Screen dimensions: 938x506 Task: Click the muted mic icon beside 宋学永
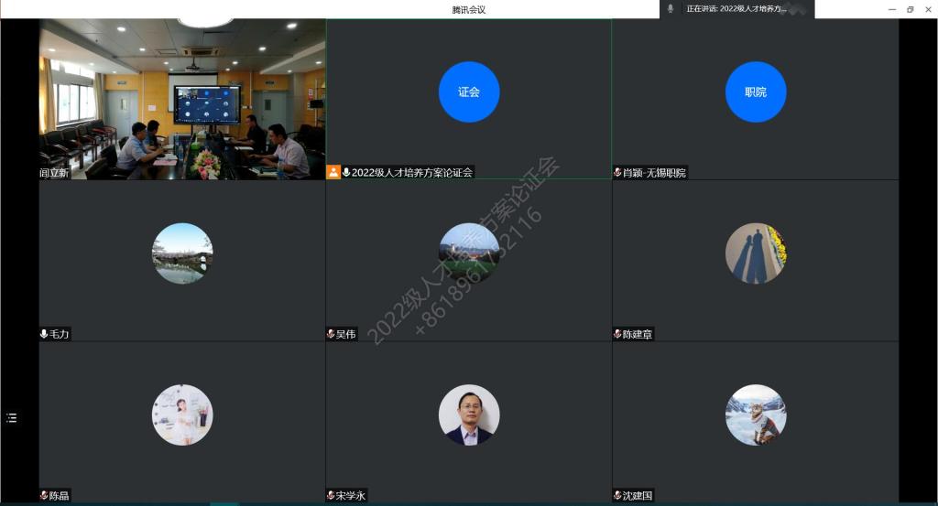click(x=331, y=496)
